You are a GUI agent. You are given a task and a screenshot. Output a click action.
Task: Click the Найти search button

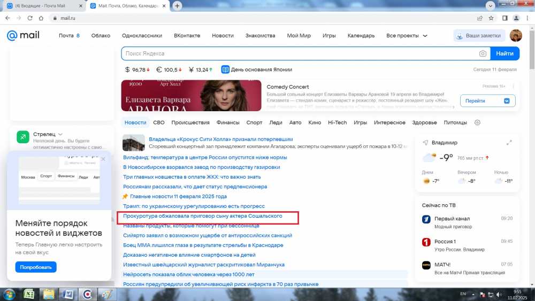click(505, 53)
